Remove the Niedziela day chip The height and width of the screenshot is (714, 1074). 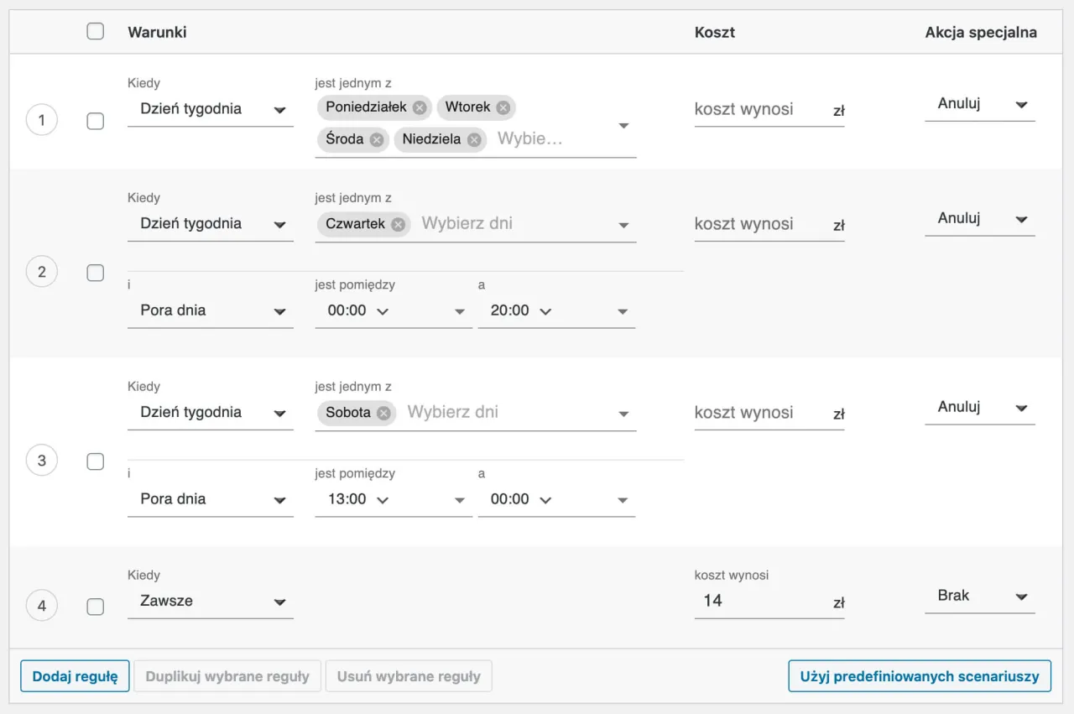pos(474,139)
